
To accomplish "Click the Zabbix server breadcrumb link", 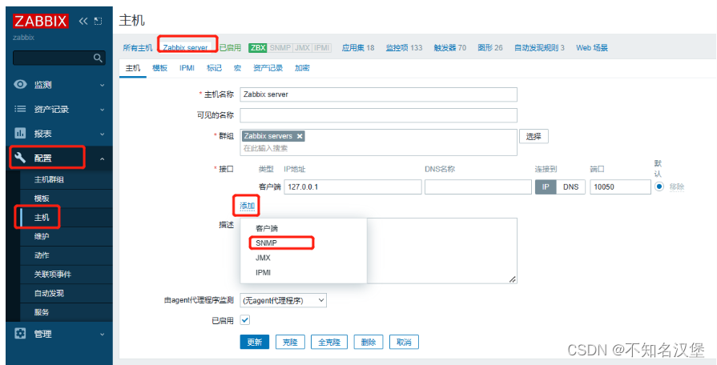I will pyautogui.click(x=185, y=47).
